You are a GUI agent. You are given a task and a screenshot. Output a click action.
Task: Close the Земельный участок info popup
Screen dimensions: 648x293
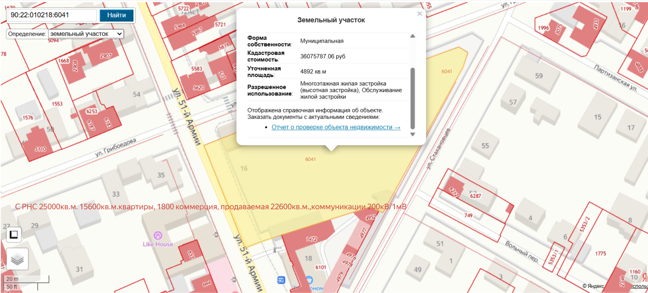(419, 14)
